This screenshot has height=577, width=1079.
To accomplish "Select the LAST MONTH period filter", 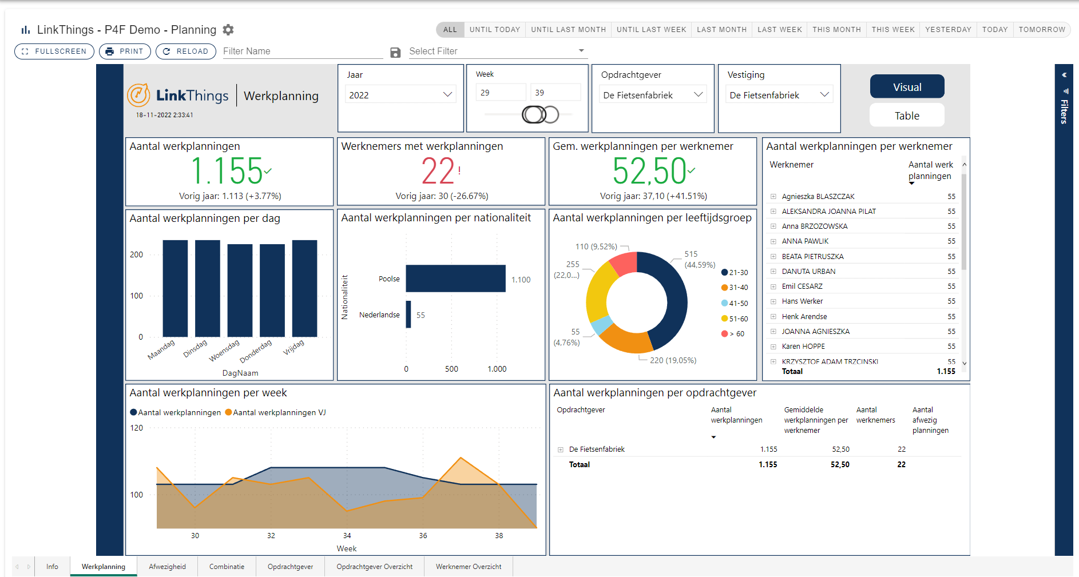I will pyautogui.click(x=721, y=29).
